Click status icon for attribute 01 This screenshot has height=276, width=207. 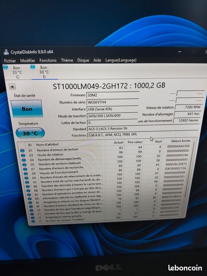22,151
